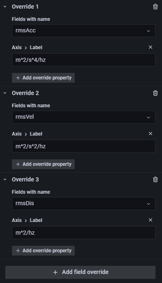Remove Axis Label property from rmsDis override
The width and height of the screenshot is (162, 283).
[151, 220]
